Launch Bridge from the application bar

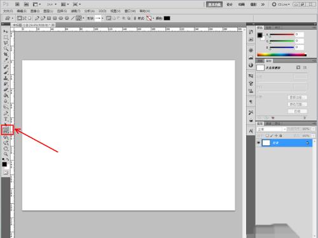pyautogui.click(x=17, y=4)
